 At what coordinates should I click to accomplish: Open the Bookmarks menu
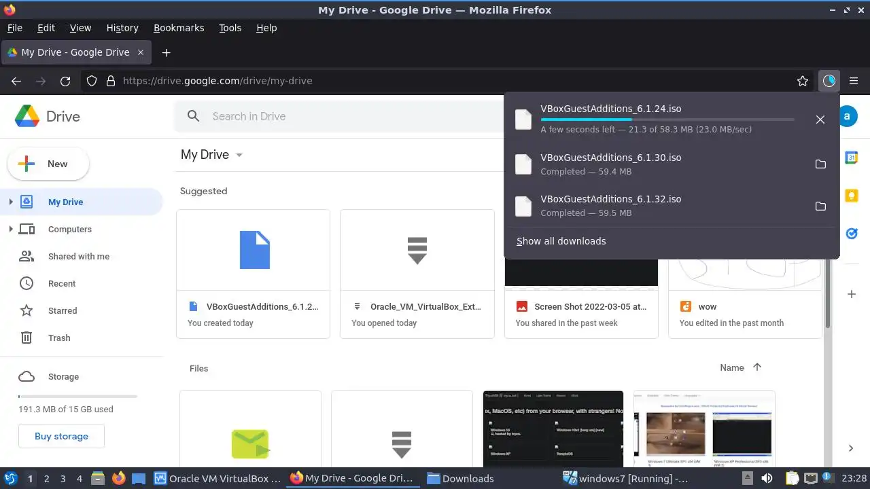[x=179, y=28]
